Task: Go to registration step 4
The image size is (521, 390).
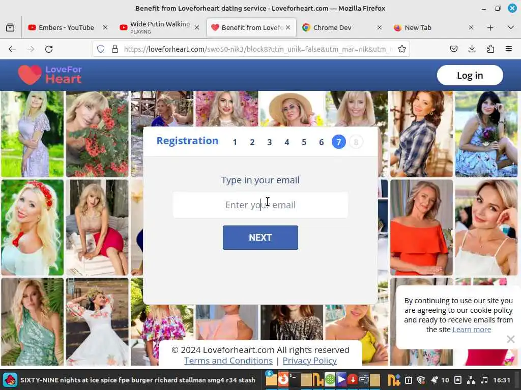Action: pyautogui.click(x=287, y=142)
